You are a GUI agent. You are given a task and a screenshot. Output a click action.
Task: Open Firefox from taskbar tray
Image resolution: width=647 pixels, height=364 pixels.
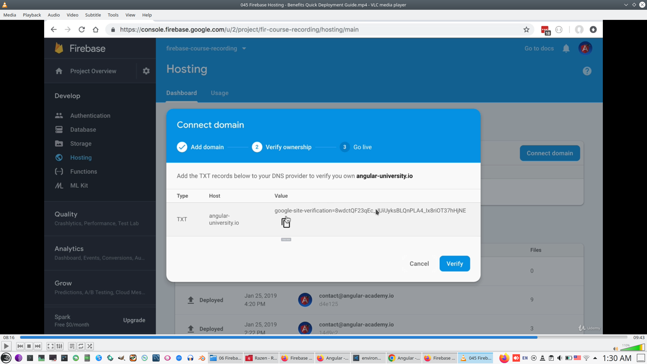[x=504, y=358]
